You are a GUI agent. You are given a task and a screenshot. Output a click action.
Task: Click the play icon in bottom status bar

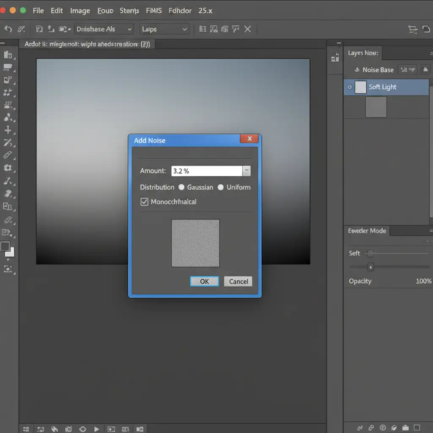[x=97, y=429]
